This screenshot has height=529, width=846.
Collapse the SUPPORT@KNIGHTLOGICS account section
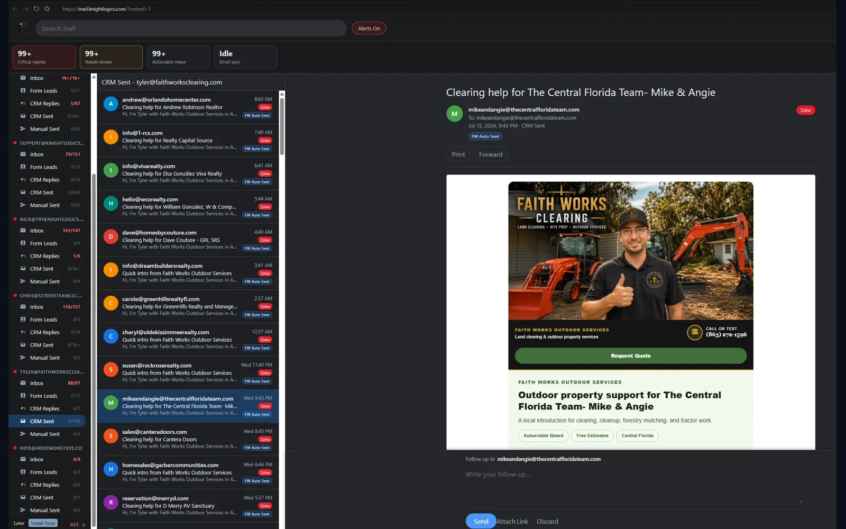pos(49,143)
